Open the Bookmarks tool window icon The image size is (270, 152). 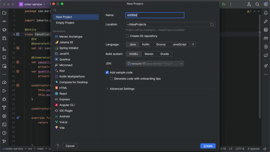point(4,57)
